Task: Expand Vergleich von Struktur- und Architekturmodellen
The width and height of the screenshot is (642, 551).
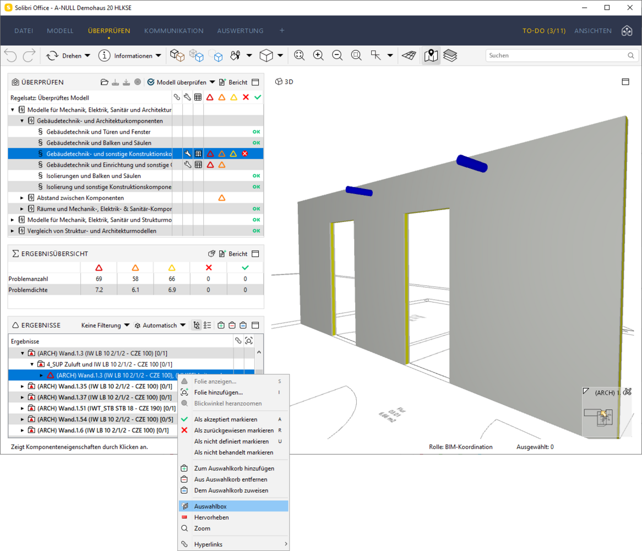Action: click(13, 231)
